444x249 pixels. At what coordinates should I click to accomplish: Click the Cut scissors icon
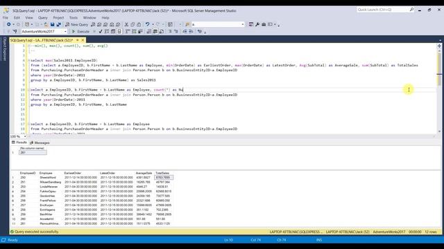pyautogui.click(x=126, y=25)
